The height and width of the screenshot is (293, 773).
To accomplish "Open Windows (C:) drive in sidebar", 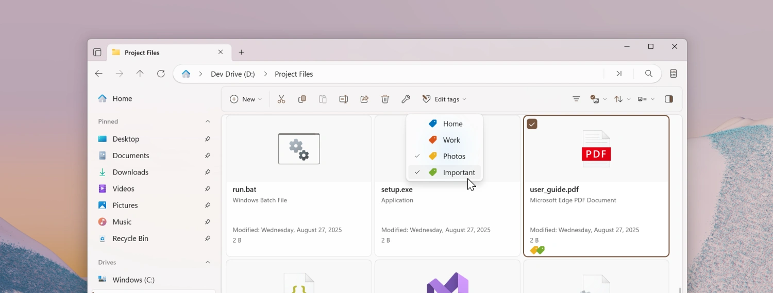I will [154, 280].
